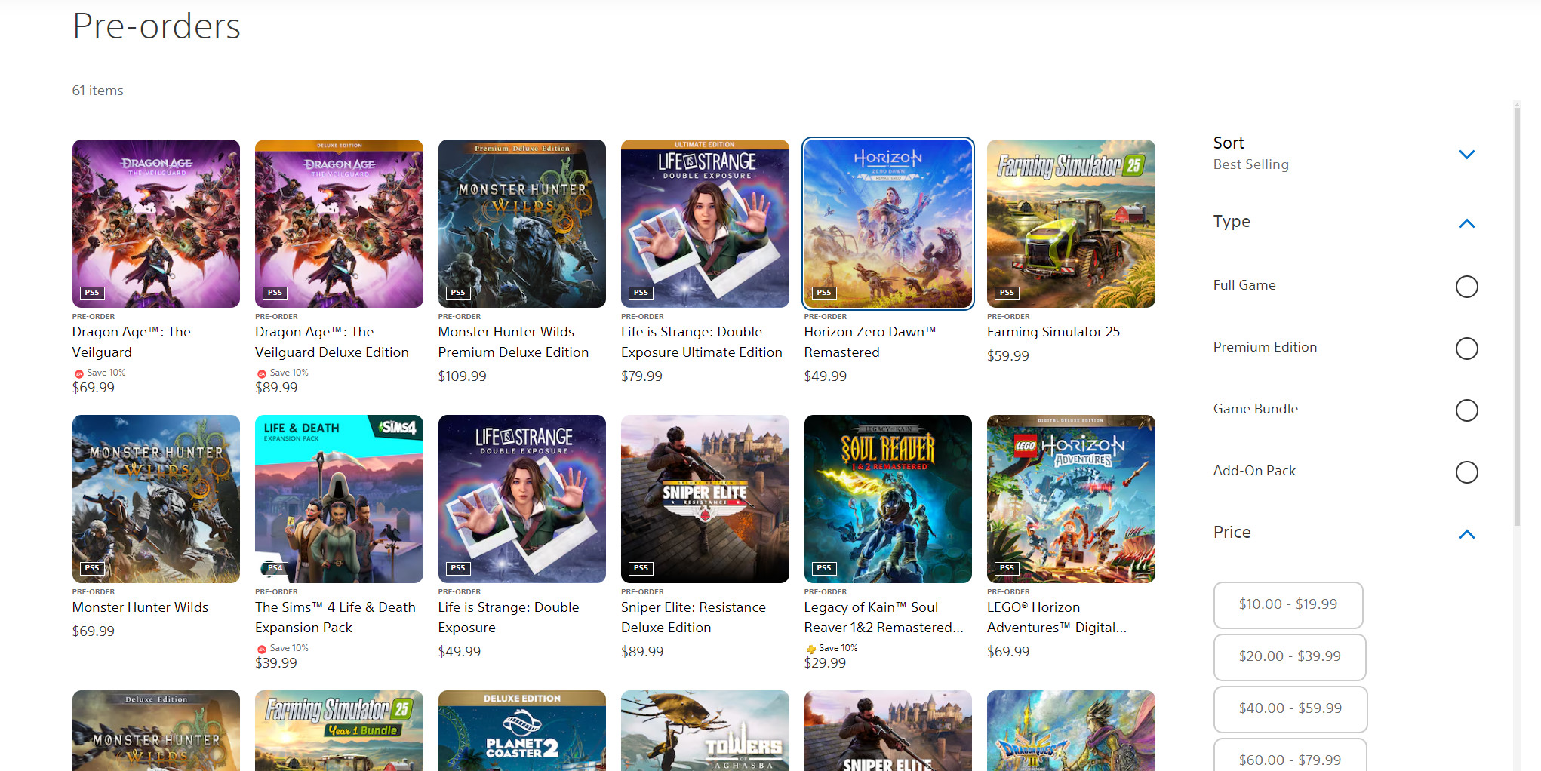Choose the Add-On Pack filter option

click(x=1466, y=472)
